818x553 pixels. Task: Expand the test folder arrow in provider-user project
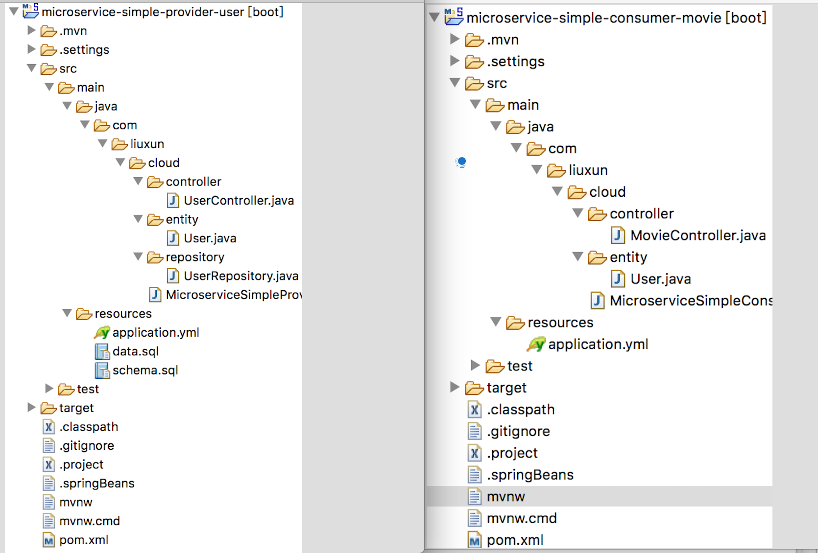49,389
